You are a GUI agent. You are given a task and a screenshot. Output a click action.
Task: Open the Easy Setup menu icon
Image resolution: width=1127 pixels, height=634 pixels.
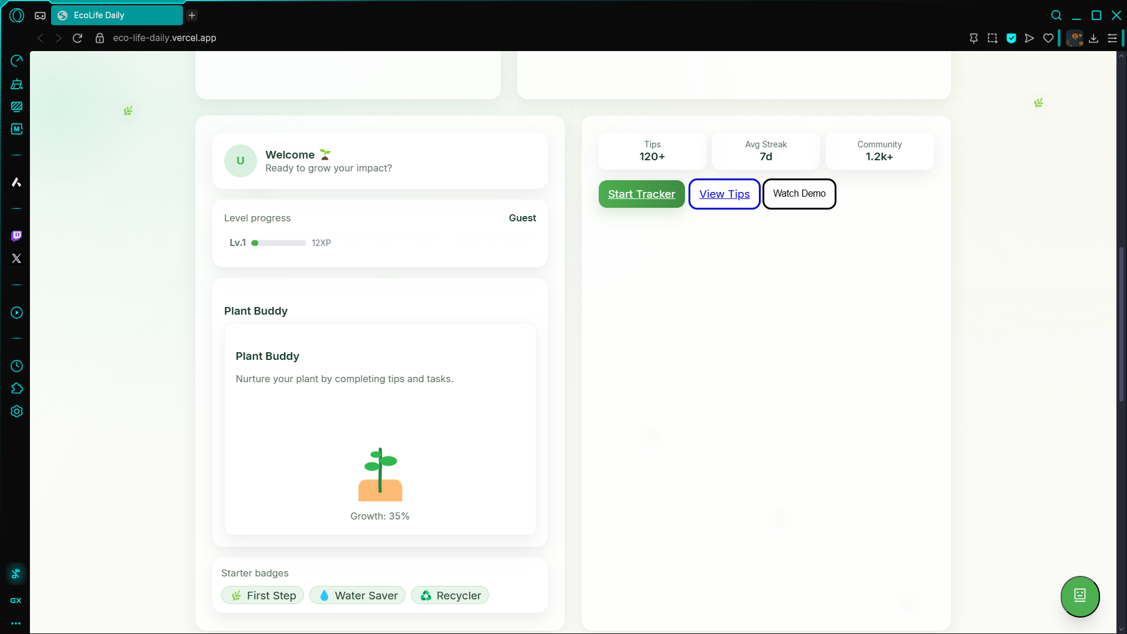[1112, 38]
